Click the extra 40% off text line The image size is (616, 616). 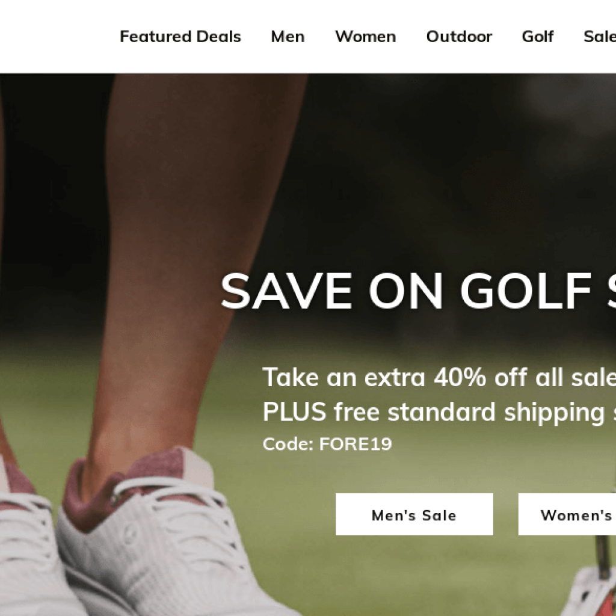[439, 377]
